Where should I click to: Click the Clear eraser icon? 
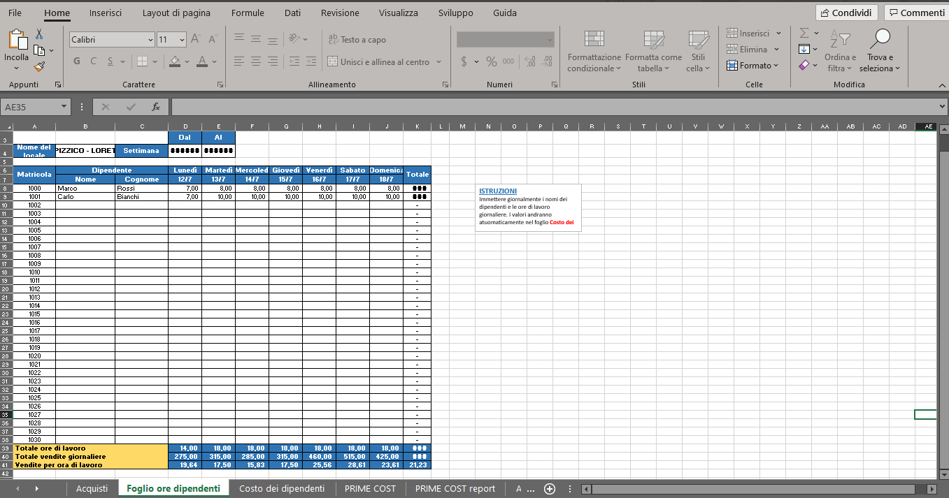tap(804, 65)
